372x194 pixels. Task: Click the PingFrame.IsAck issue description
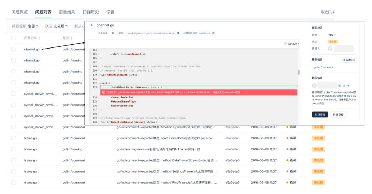pyautogui.click(x=167, y=183)
